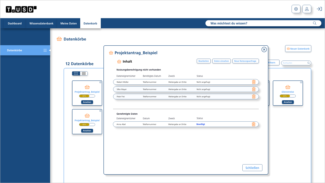Screen dimensions: 325x183
Task: Open the Dashboard tab
Action: pos(15,23)
